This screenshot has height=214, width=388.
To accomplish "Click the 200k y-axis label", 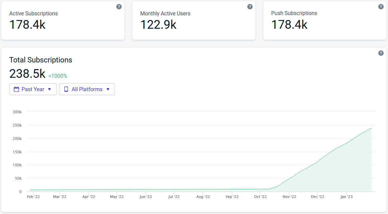I will 17,139.
